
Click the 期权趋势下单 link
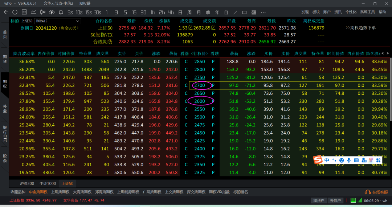coord(361,28)
